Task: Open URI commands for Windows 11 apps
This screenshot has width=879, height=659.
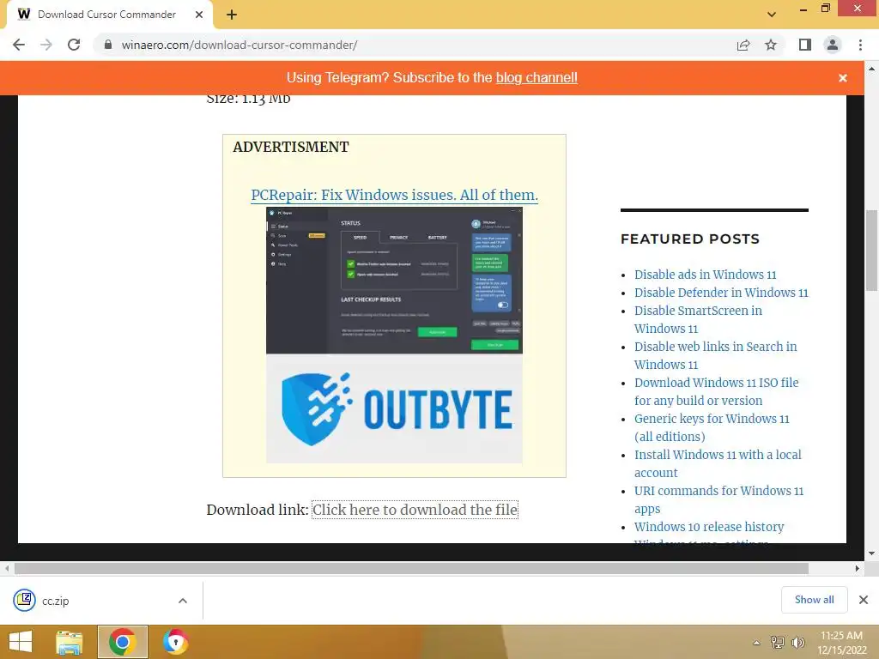Action: coord(718,499)
